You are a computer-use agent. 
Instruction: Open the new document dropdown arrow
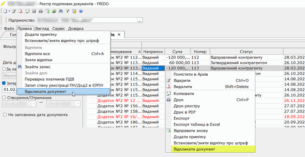pos(9,11)
